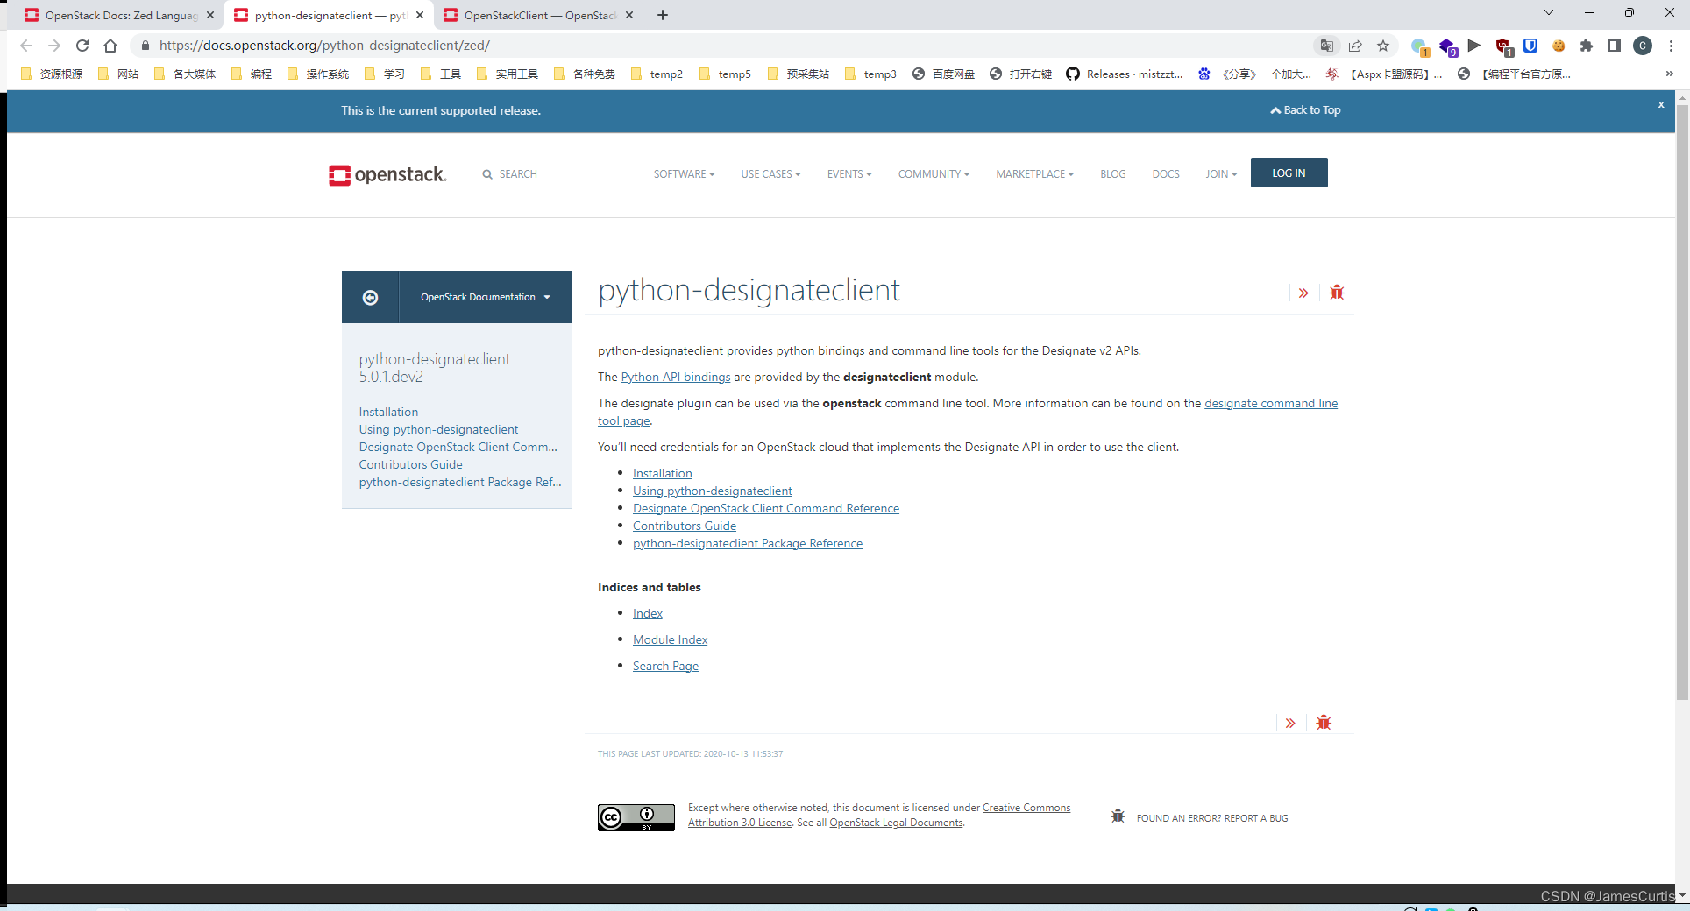
Task: Open the Search Page link
Action: pyautogui.click(x=666, y=667)
